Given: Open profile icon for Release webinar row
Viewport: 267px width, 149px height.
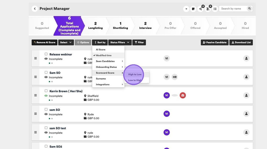Looking at the screenshot, I should point(246,58).
